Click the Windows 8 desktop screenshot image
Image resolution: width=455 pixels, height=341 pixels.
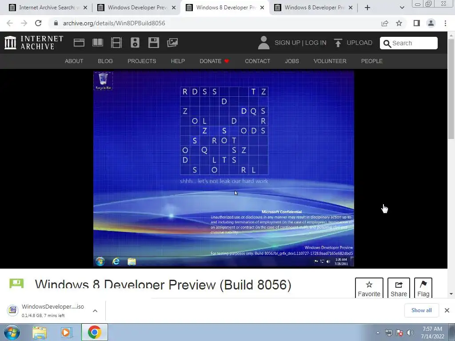pos(224,168)
